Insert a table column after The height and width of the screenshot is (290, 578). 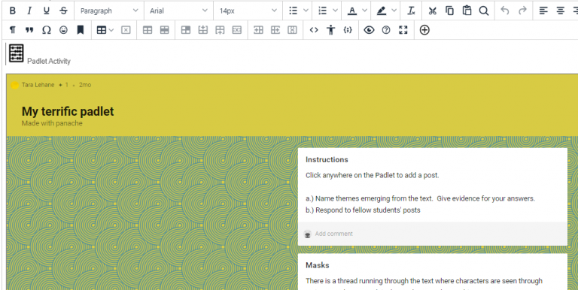[275, 30]
